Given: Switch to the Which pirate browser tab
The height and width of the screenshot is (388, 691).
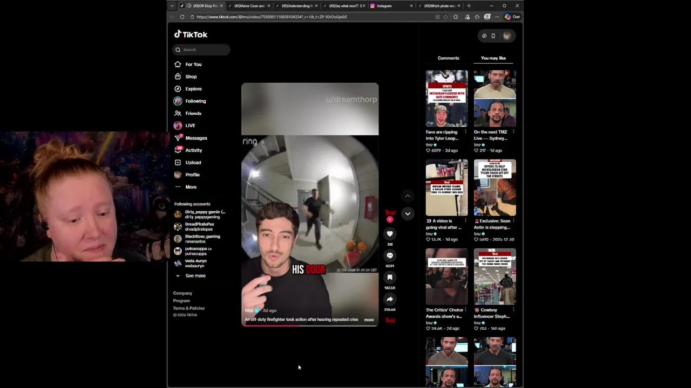Looking at the screenshot, I should tap(439, 6).
